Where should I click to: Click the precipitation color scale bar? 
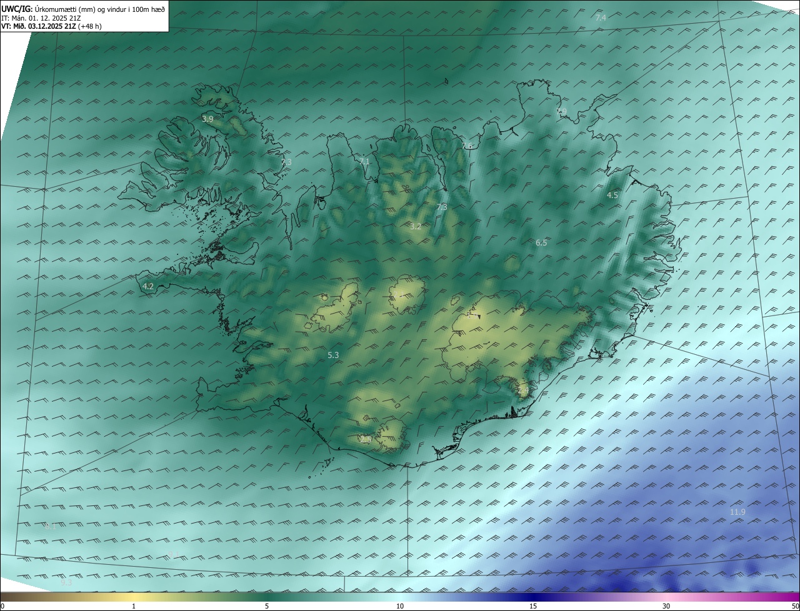click(400, 597)
